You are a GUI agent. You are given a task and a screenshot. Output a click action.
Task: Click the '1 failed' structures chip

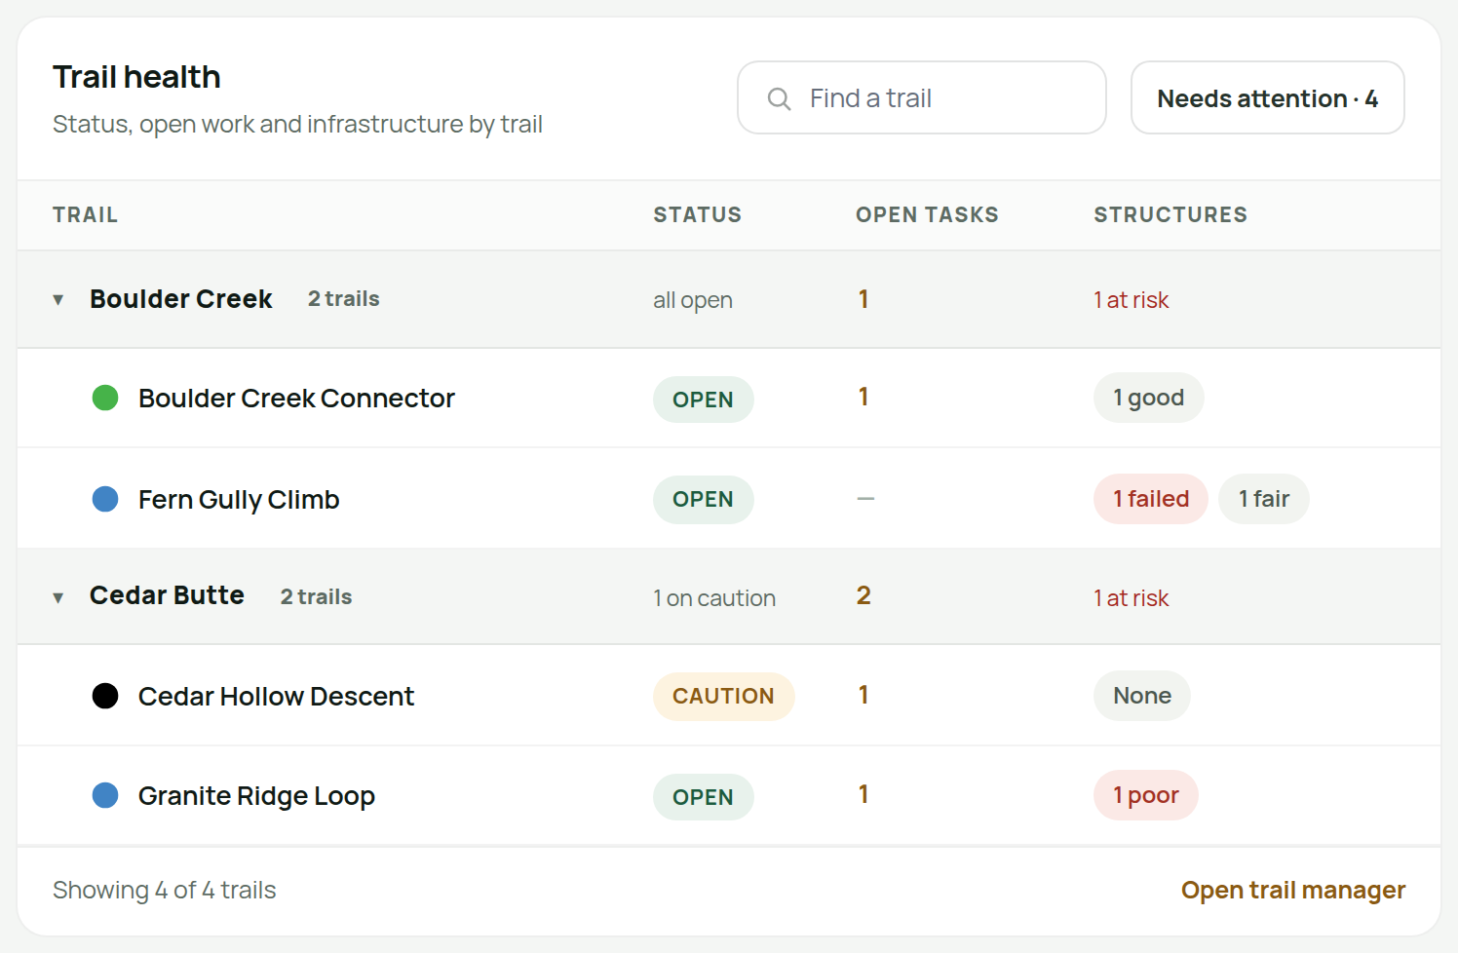(x=1151, y=499)
